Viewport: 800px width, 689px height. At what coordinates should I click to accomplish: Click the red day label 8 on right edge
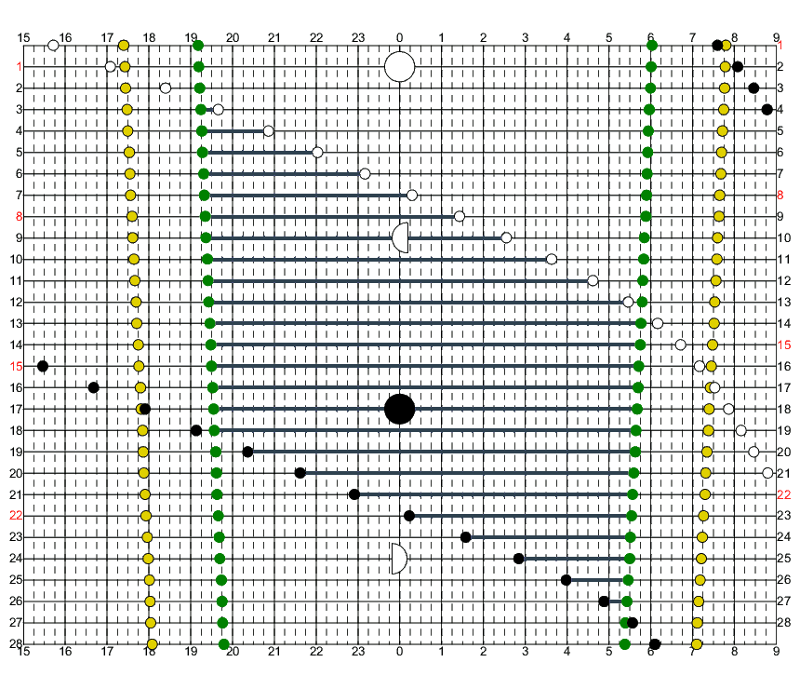click(781, 195)
